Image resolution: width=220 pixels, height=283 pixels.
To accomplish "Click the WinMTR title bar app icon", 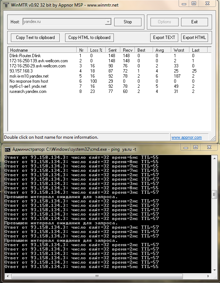I will point(6,5).
